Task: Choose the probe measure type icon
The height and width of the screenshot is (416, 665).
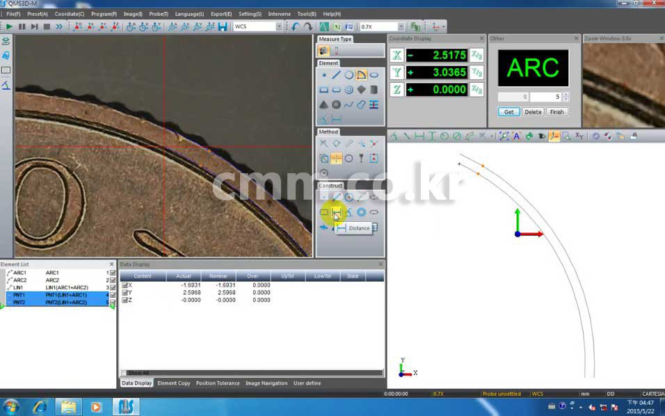Action: point(336,51)
